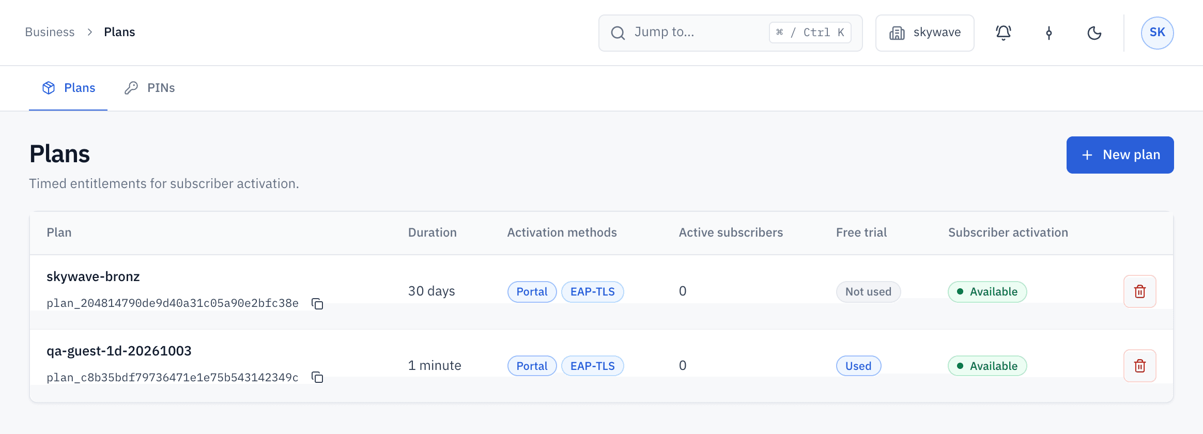Click the EAP-TLS badge for qa-guest-1d-20261003

point(592,366)
